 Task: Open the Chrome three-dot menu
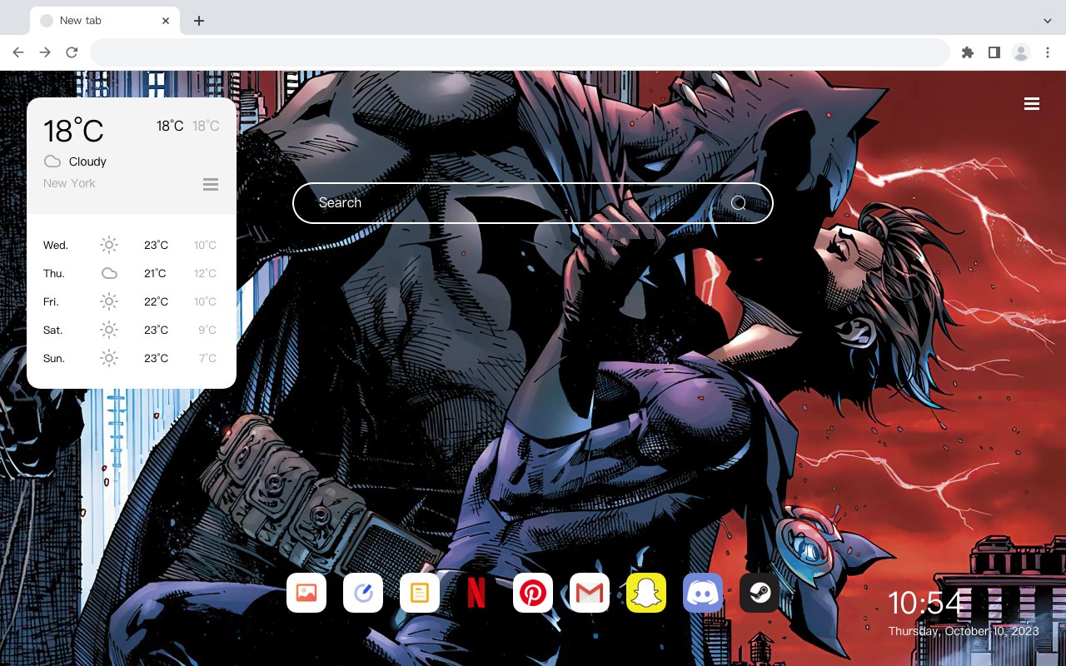[x=1048, y=52]
